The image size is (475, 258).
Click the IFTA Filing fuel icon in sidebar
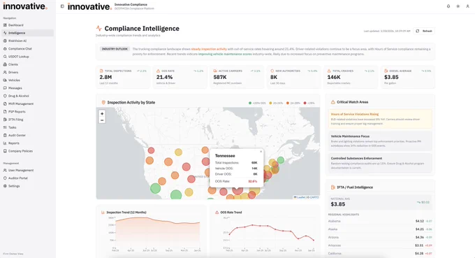(5, 120)
